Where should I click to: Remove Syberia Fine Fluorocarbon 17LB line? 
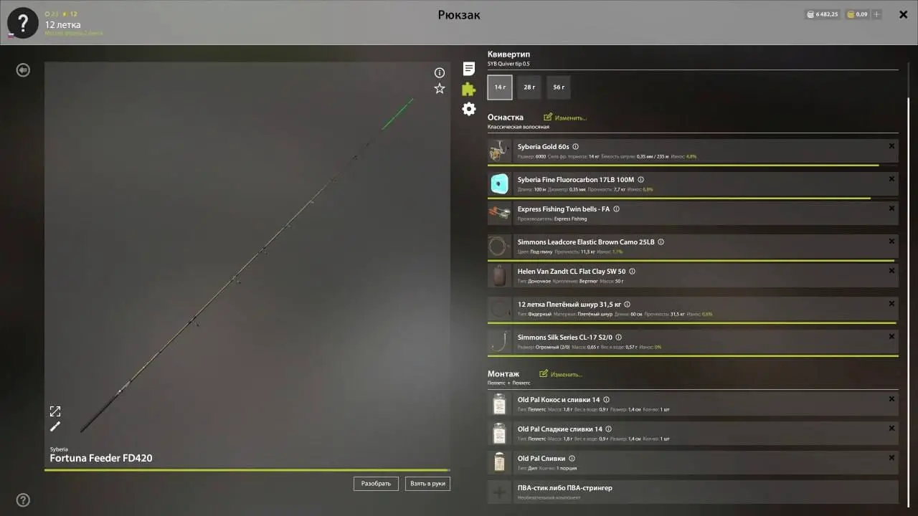coord(891,178)
